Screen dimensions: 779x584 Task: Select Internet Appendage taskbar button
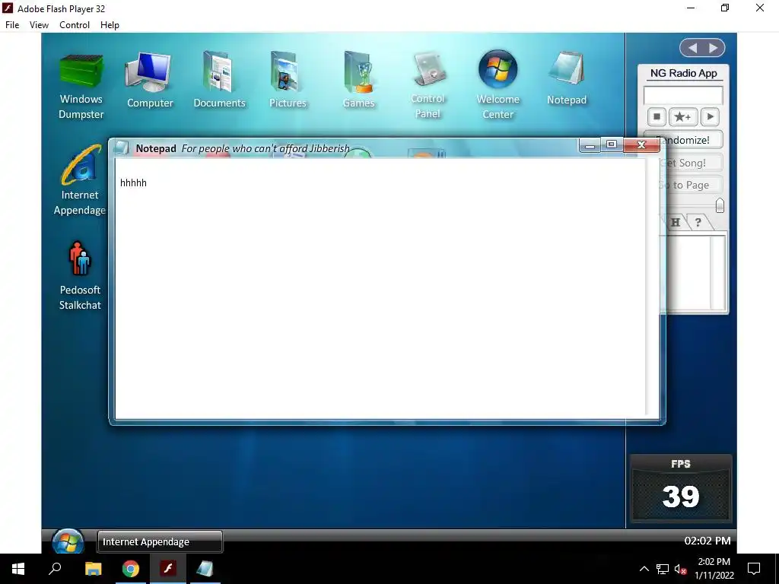[160, 541]
